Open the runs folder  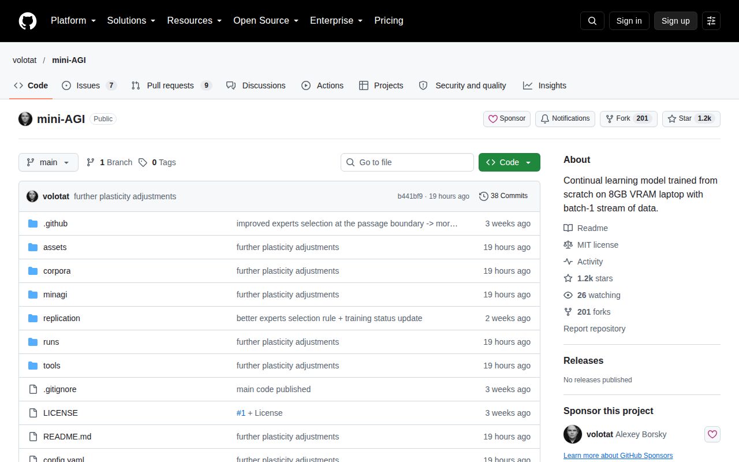[x=51, y=342]
